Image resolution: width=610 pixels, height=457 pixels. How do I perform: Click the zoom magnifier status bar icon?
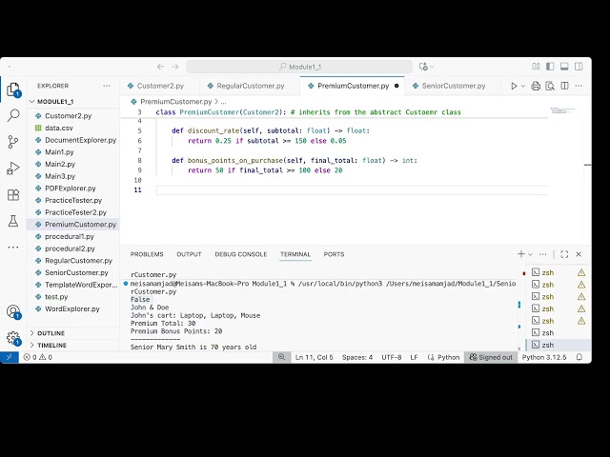coord(282,357)
